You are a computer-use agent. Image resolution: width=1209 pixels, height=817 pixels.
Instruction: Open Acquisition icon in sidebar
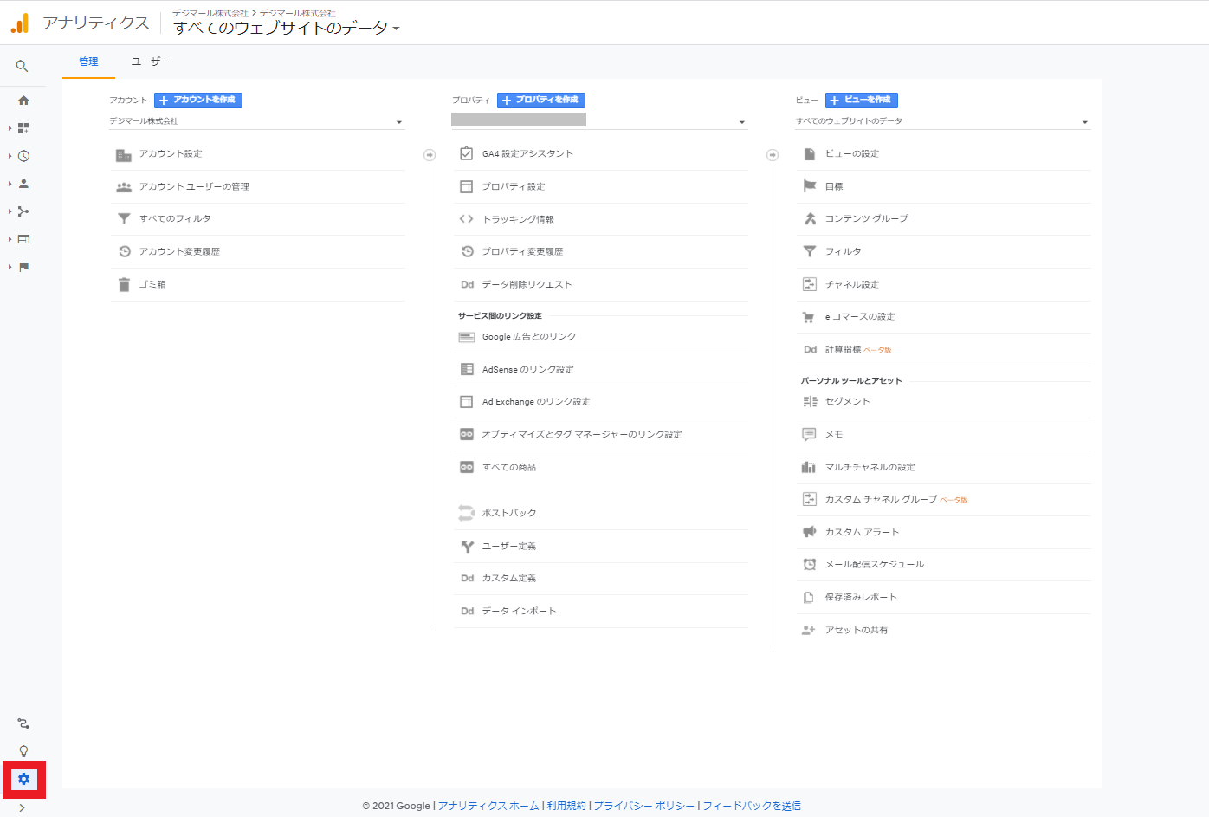(23, 211)
